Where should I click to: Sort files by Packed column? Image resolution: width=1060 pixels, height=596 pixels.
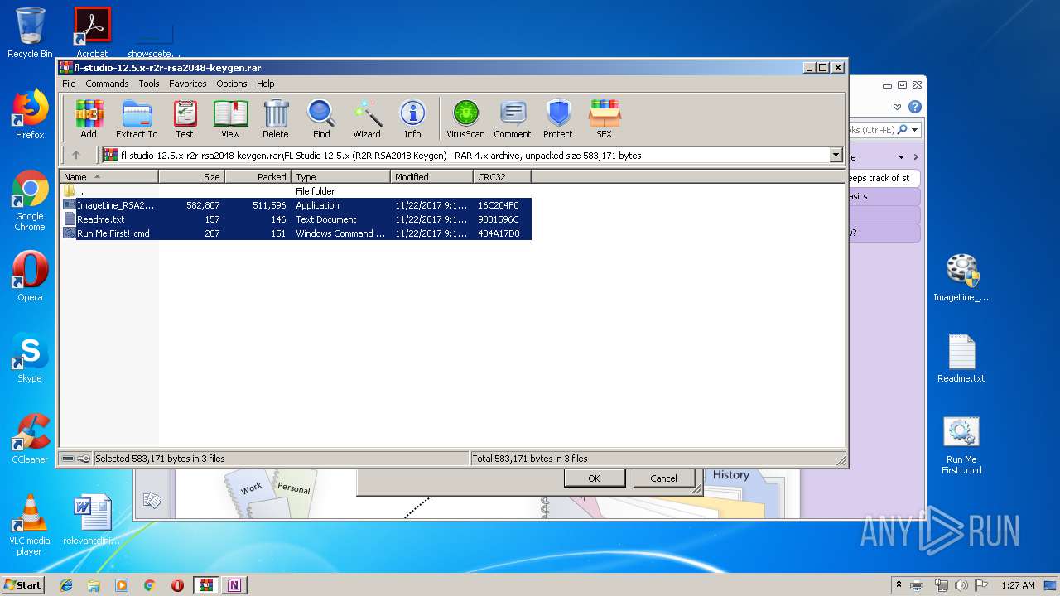click(x=258, y=176)
